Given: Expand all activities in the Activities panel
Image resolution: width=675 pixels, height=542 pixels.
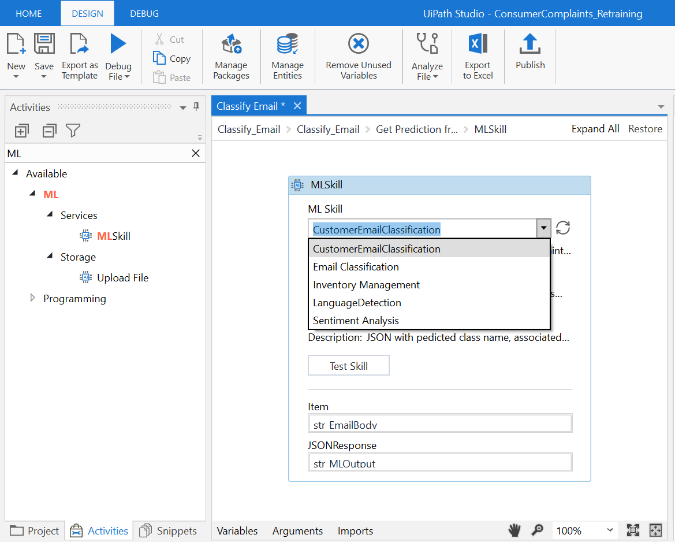Looking at the screenshot, I should [21, 131].
